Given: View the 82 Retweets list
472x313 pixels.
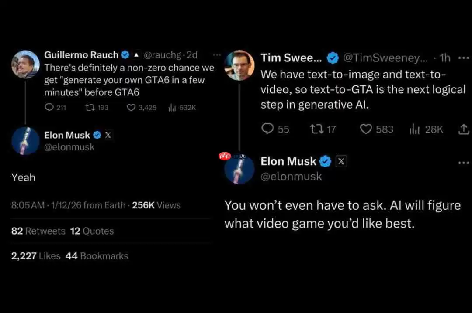Looking at the screenshot, I should 38,231.
